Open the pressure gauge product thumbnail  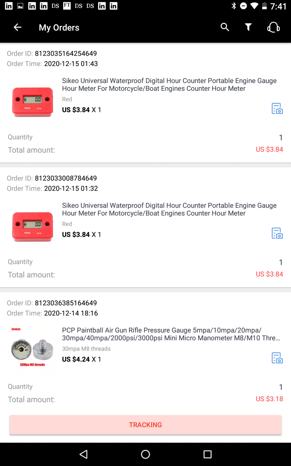coord(32,349)
